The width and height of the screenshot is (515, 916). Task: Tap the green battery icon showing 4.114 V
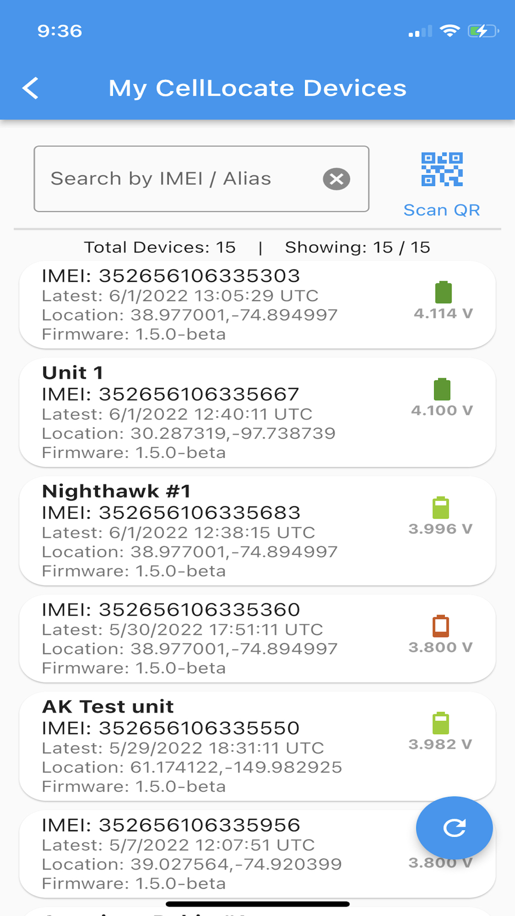tap(443, 292)
